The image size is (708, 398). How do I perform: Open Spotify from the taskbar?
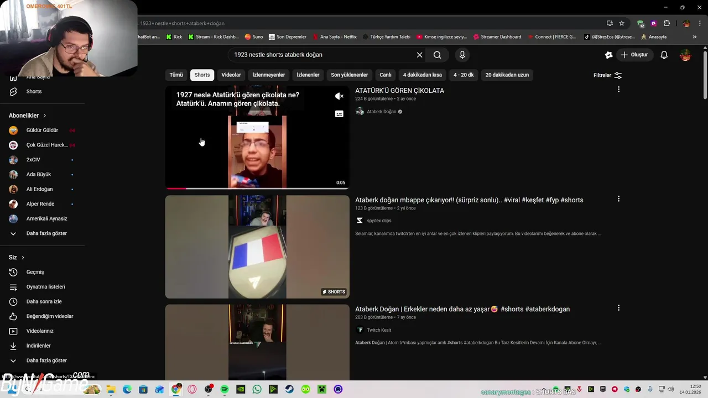[225, 389]
